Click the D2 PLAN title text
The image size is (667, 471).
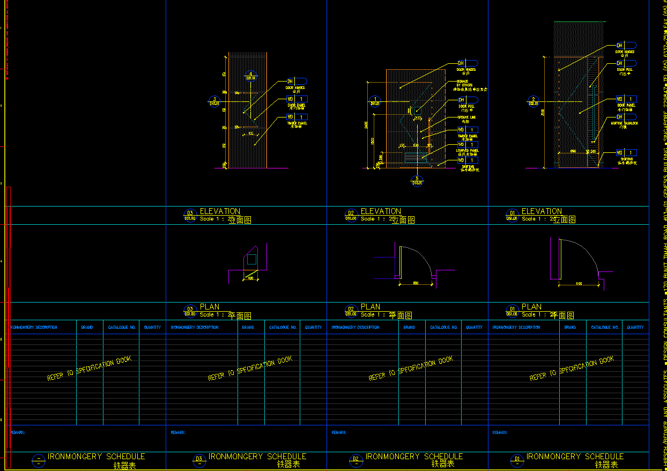(370, 307)
